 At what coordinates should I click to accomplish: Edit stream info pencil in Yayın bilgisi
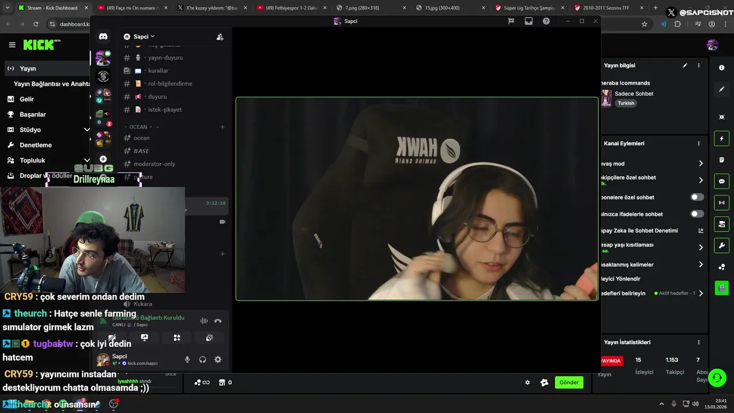[x=685, y=65]
